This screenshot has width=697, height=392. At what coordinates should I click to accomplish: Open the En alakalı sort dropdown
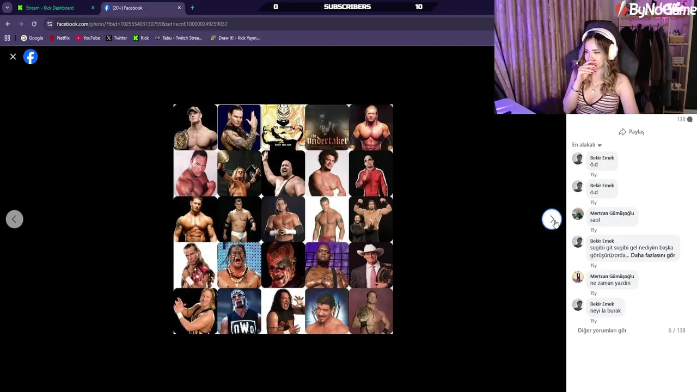point(587,145)
